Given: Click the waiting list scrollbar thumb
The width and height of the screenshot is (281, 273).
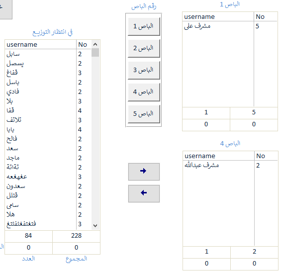Looking at the screenshot, I should [95, 53].
